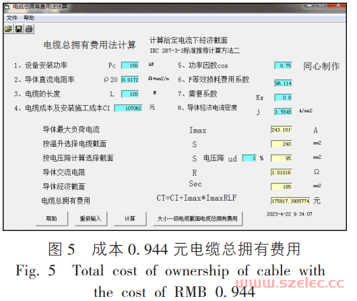The width and height of the screenshot is (357, 301).
Task: Select the ρ20 resistivity input field
Action: (x=130, y=79)
